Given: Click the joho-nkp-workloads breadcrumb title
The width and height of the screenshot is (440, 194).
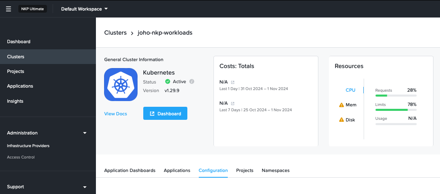Looking at the screenshot, I should pos(165,33).
